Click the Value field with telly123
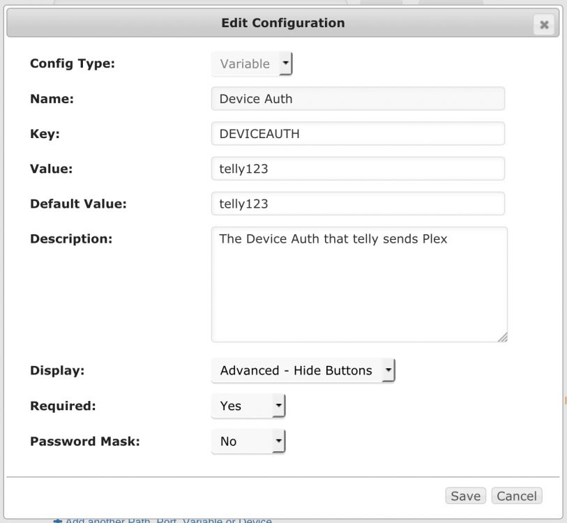 (x=358, y=169)
